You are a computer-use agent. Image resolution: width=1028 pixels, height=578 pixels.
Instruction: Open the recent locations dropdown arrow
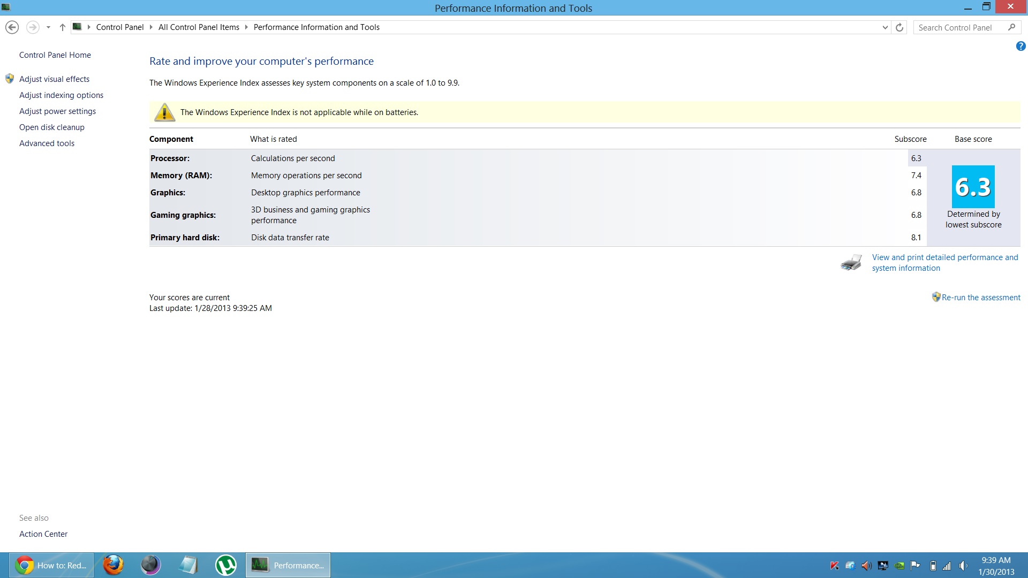tap(48, 27)
